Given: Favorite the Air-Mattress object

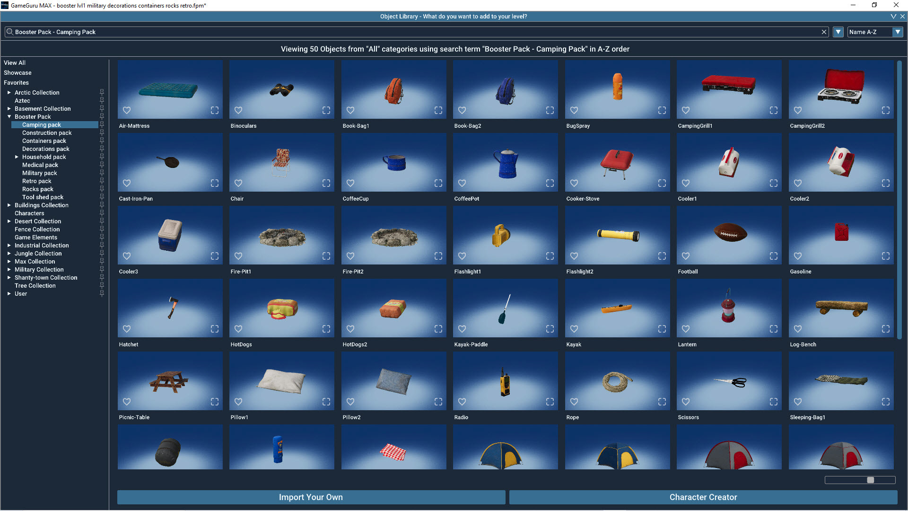Looking at the screenshot, I should [x=127, y=110].
